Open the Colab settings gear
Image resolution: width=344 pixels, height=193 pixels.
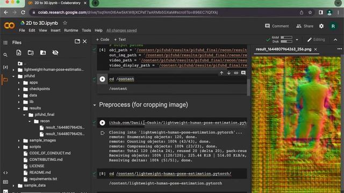click(x=321, y=26)
